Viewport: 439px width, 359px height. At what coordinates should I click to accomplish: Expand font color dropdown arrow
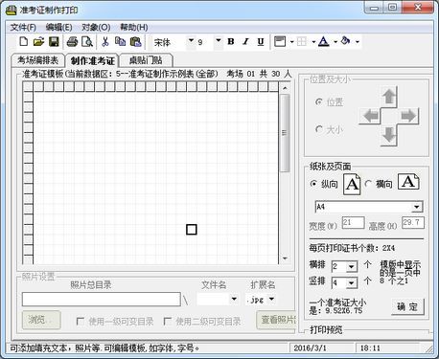[335, 42]
